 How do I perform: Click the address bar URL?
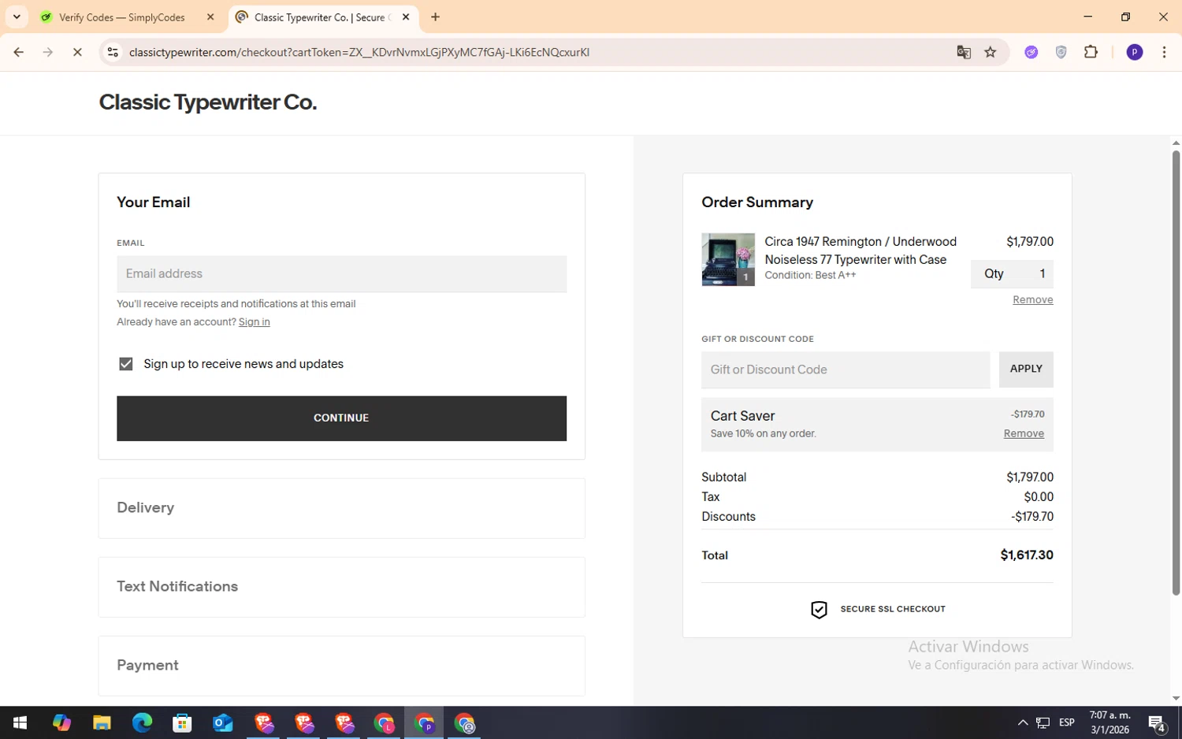(x=359, y=52)
